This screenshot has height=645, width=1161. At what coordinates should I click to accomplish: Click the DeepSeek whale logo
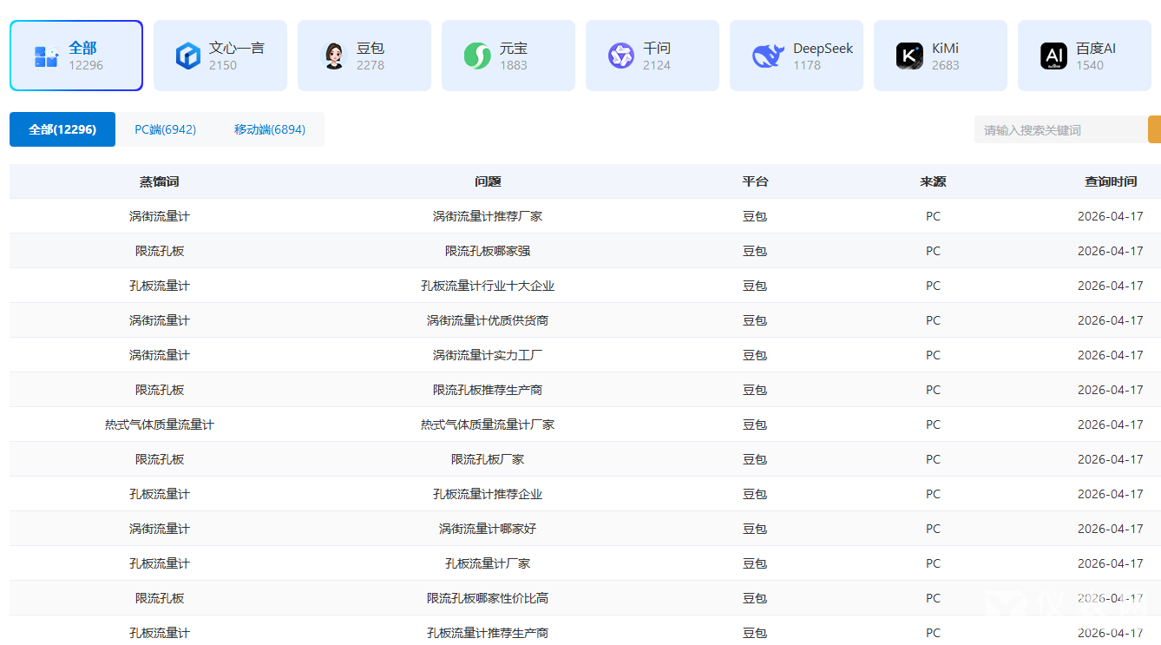coord(768,56)
